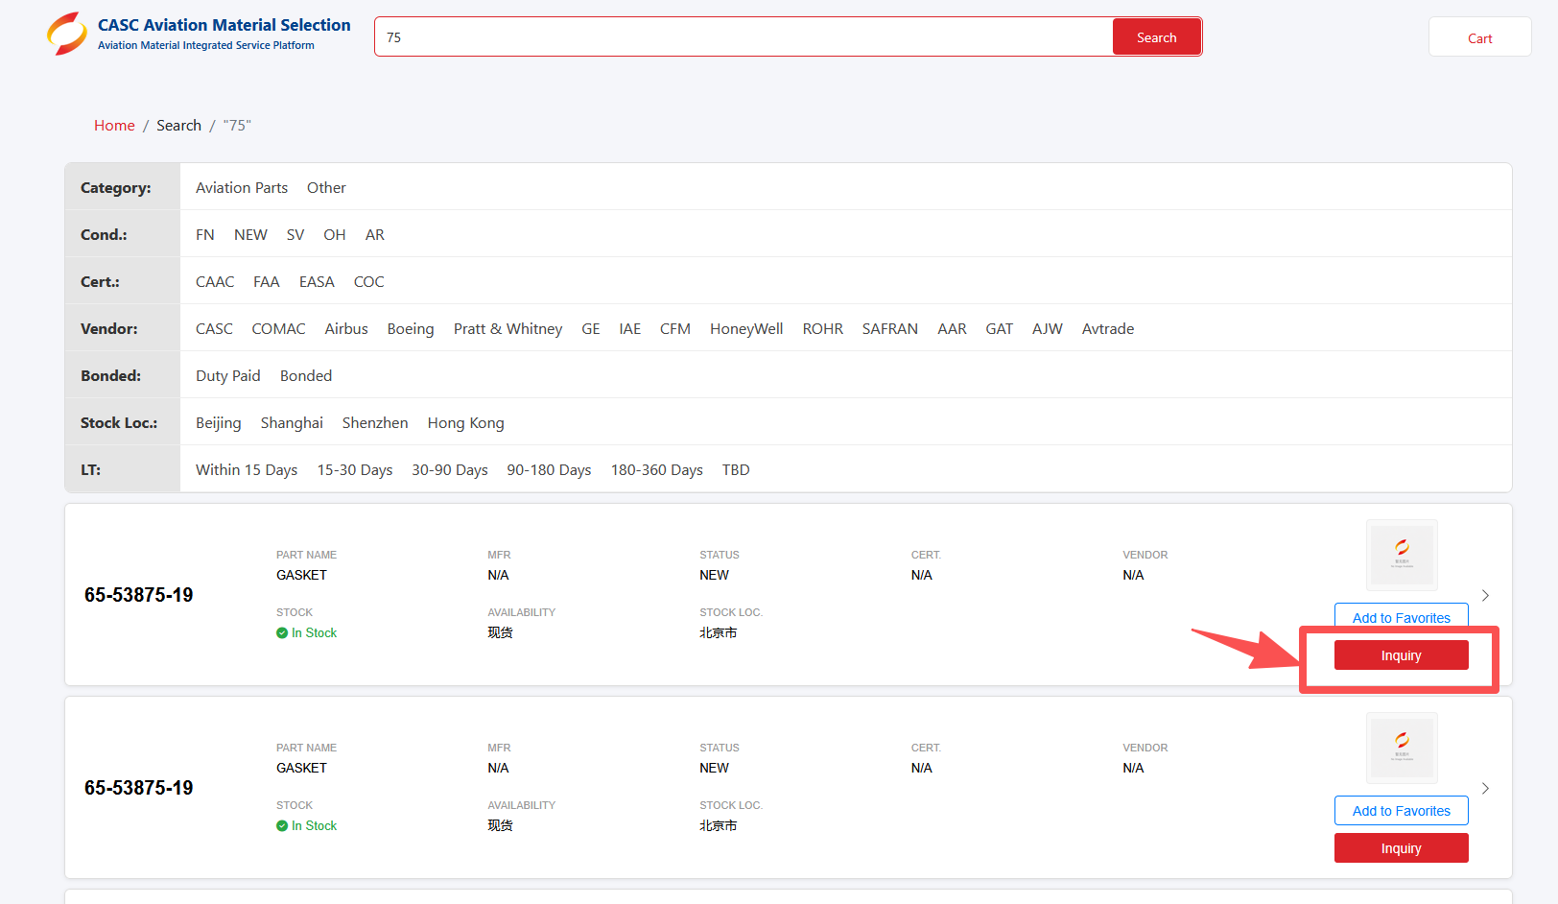Choose ROHR vendor filter

[823, 329]
